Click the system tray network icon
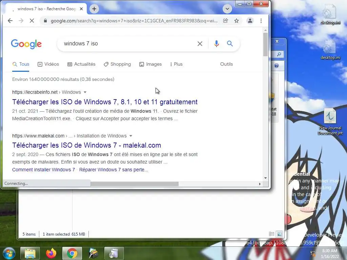347x260 pixels. click(313, 253)
